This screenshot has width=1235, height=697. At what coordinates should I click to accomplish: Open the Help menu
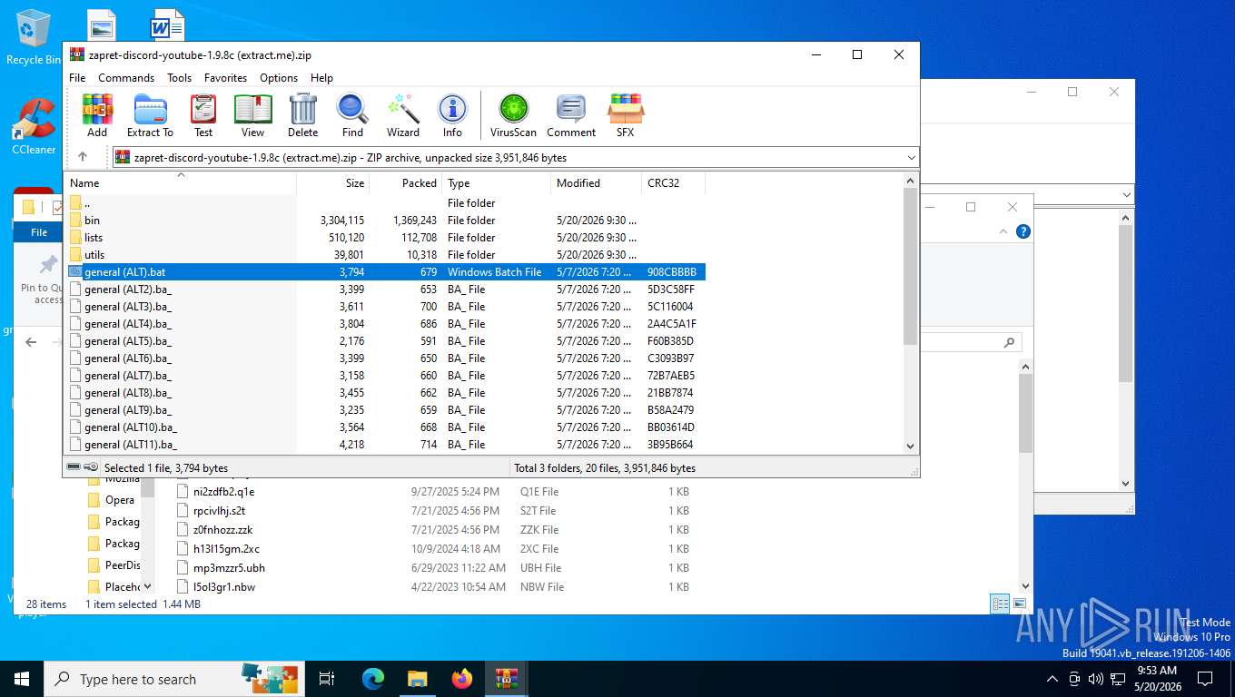(321, 78)
